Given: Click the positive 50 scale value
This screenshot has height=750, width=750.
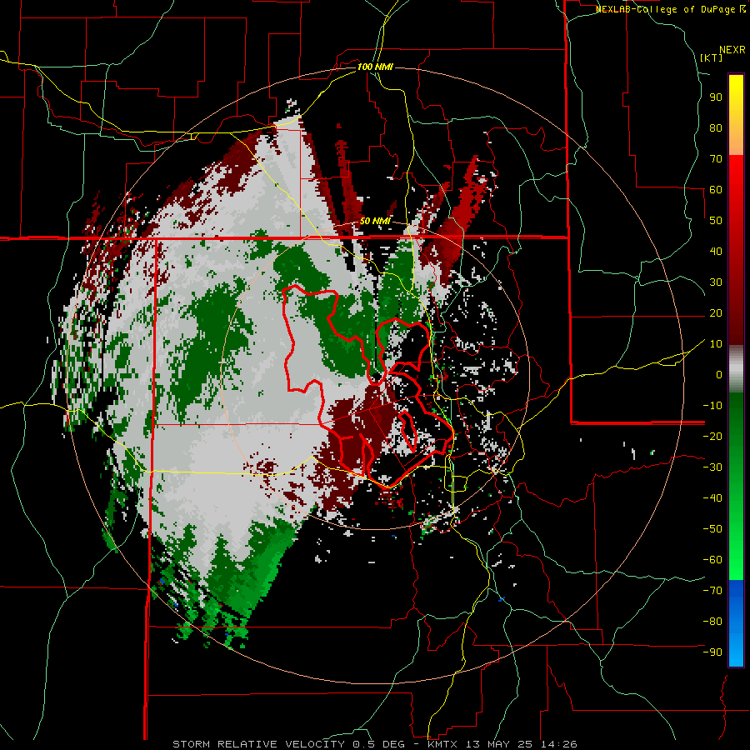Looking at the screenshot, I should point(716,221).
